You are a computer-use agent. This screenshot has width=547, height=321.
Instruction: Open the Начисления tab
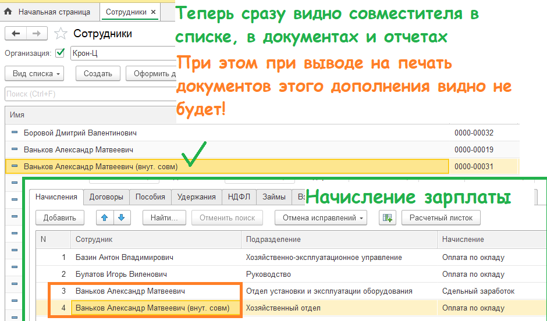pyautogui.click(x=56, y=197)
